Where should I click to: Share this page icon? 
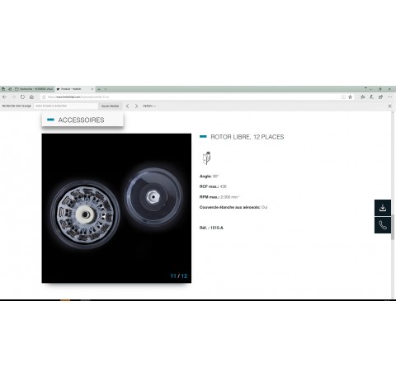point(380,97)
